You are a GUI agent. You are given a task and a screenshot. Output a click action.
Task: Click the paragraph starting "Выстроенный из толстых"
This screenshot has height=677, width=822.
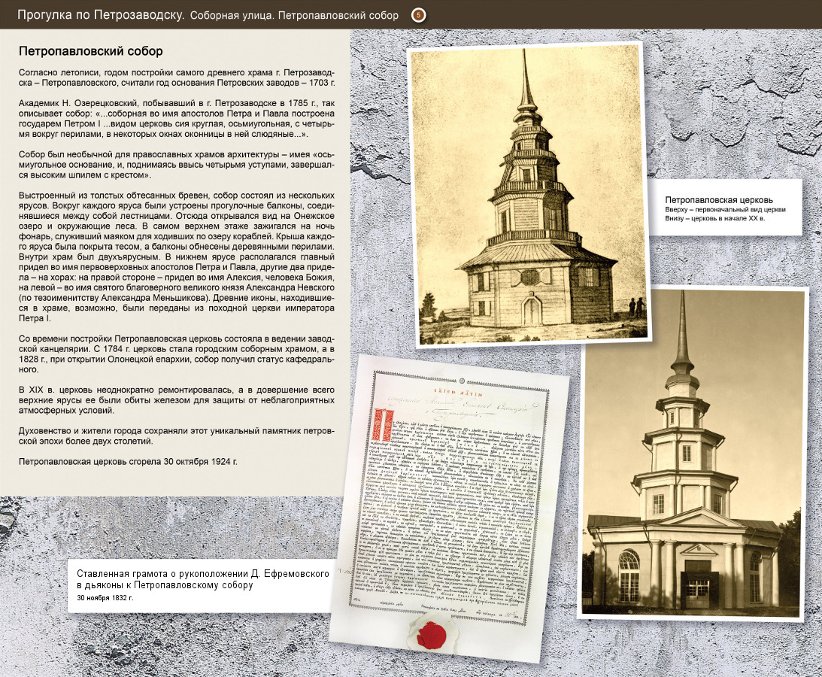pyautogui.click(x=177, y=257)
